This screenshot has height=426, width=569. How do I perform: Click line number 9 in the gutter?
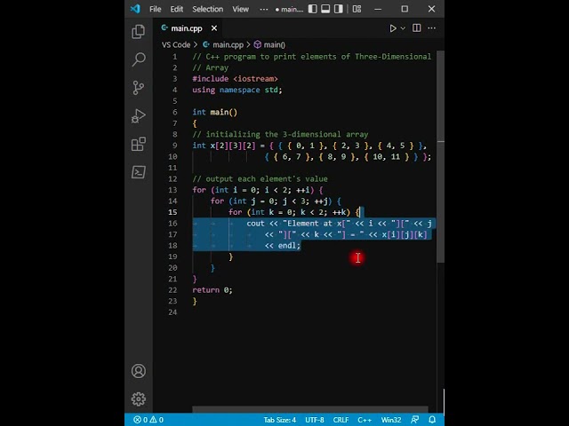pos(174,146)
